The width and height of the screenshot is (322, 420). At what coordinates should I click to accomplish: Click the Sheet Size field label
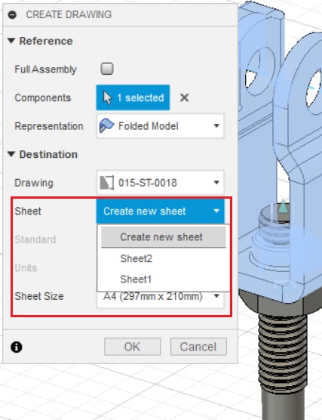click(39, 296)
